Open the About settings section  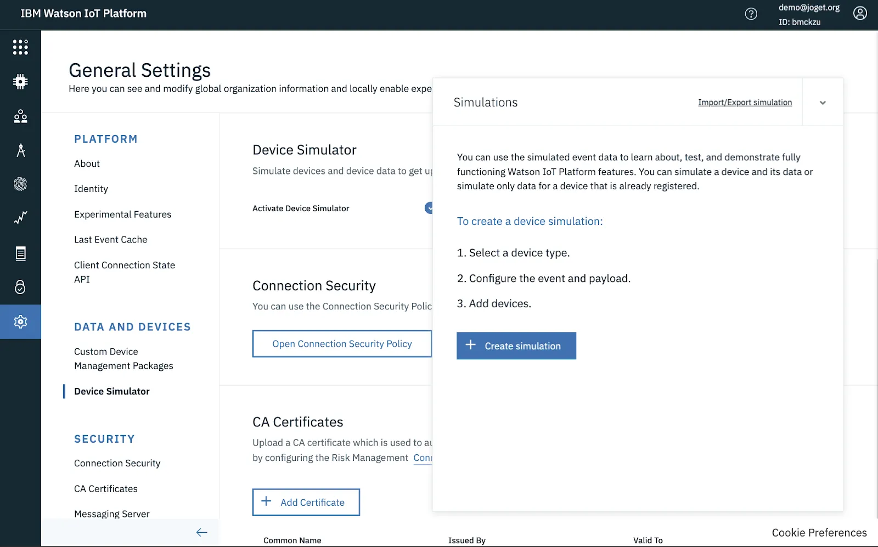(x=87, y=163)
